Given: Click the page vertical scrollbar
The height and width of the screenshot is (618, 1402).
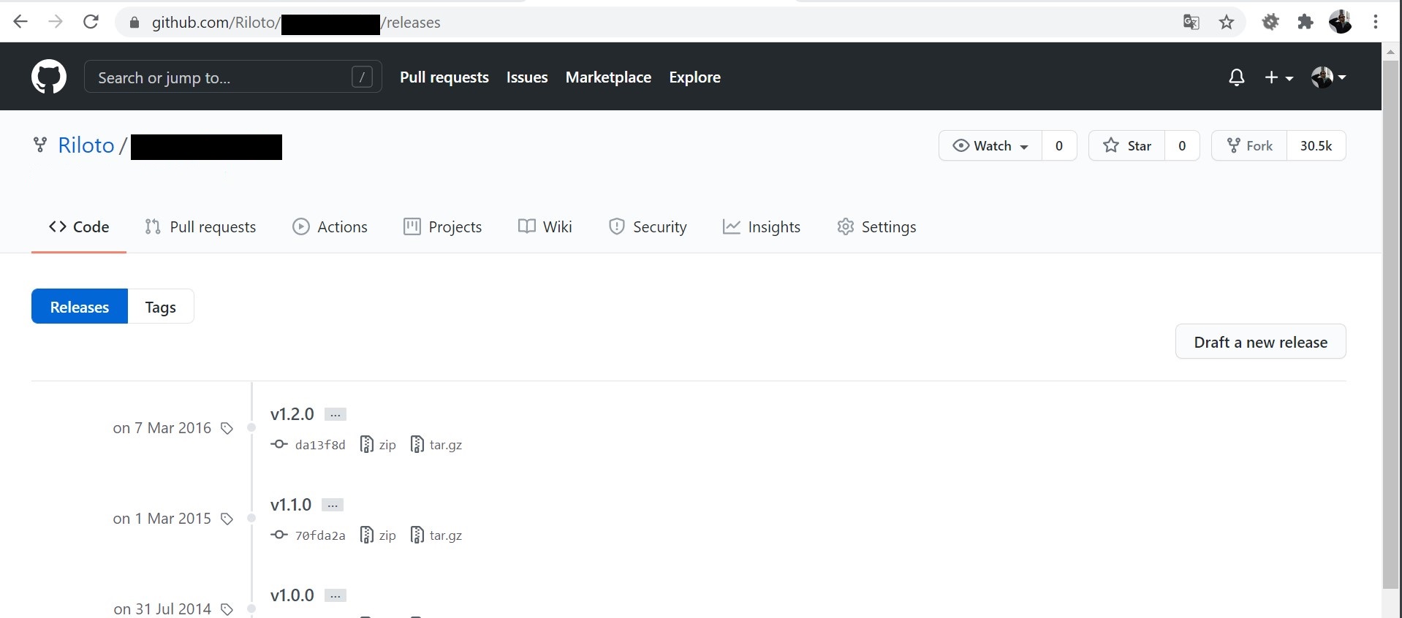Looking at the screenshot, I should click(x=1391, y=324).
